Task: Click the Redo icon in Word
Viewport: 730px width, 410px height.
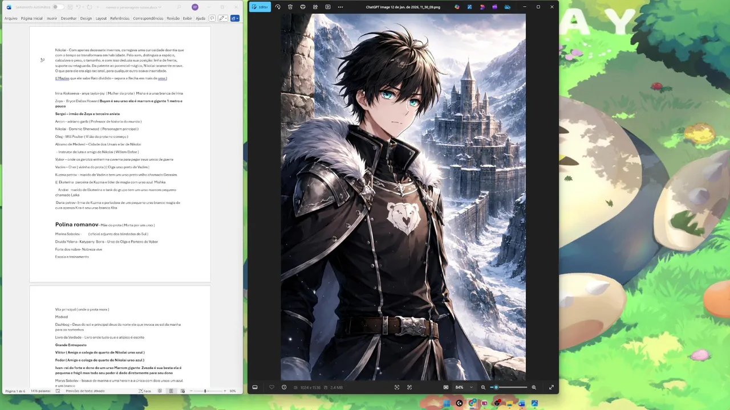Action: pos(90,7)
